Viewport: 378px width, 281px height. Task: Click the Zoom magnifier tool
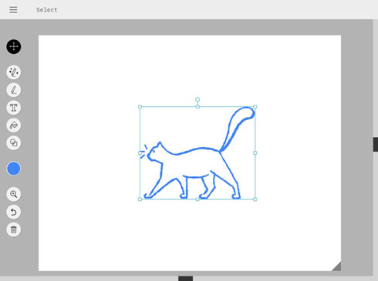click(x=14, y=194)
